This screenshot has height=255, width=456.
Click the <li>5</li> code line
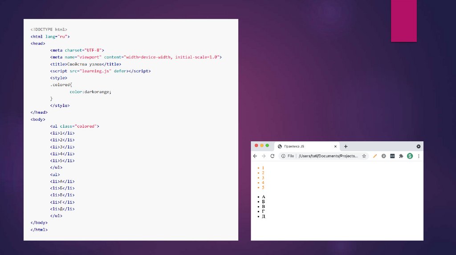coord(62,161)
